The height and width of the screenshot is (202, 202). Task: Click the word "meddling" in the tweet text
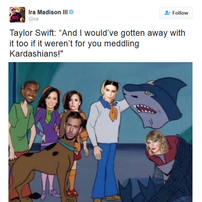pyautogui.click(x=122, y=43)
